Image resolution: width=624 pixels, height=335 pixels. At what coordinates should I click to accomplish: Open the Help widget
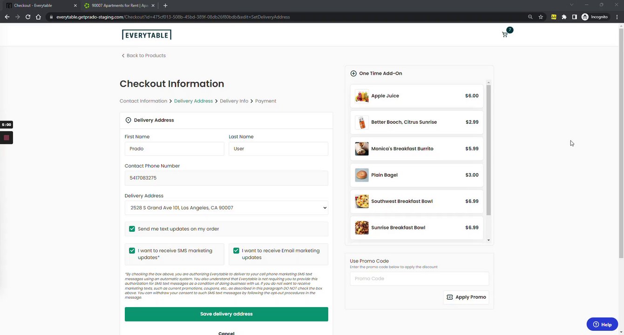pyautogui.click(x=602, y=324)
